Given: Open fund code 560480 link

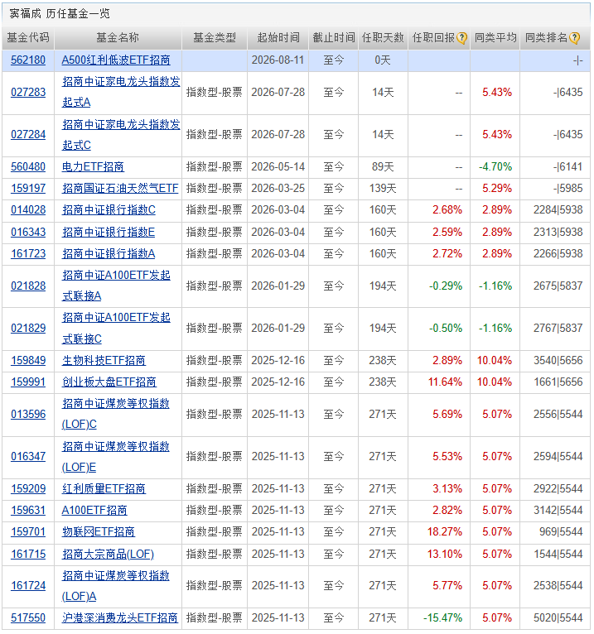Looking at the screenshot, I should [28, 167].
